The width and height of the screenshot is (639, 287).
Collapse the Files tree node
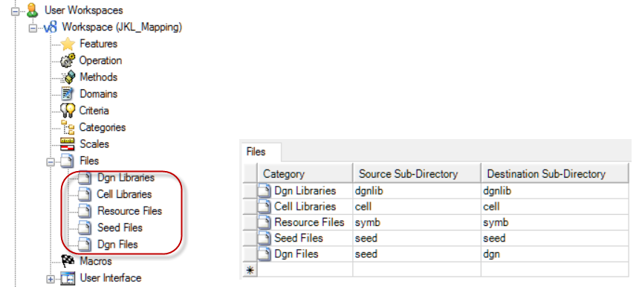(x=51, y=162)
